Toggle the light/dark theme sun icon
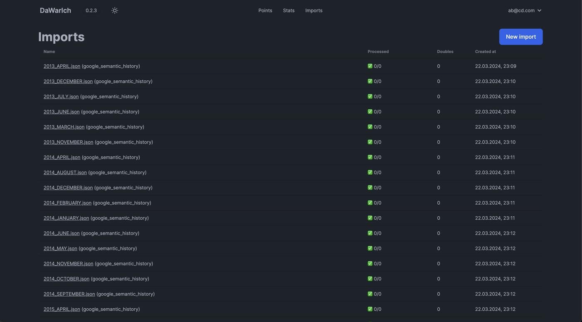Image resolution: width=582 pixels, height=322 pixels. coord(115,10)
